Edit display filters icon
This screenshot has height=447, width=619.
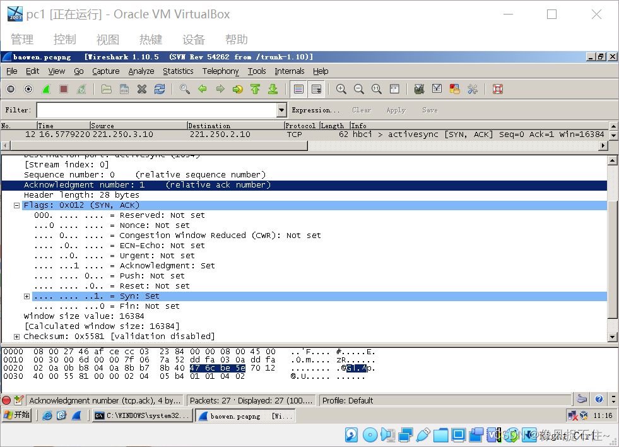(x=437, y=89)
